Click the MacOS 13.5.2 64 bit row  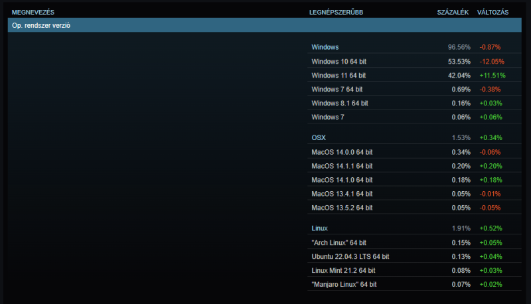[414, 208]
